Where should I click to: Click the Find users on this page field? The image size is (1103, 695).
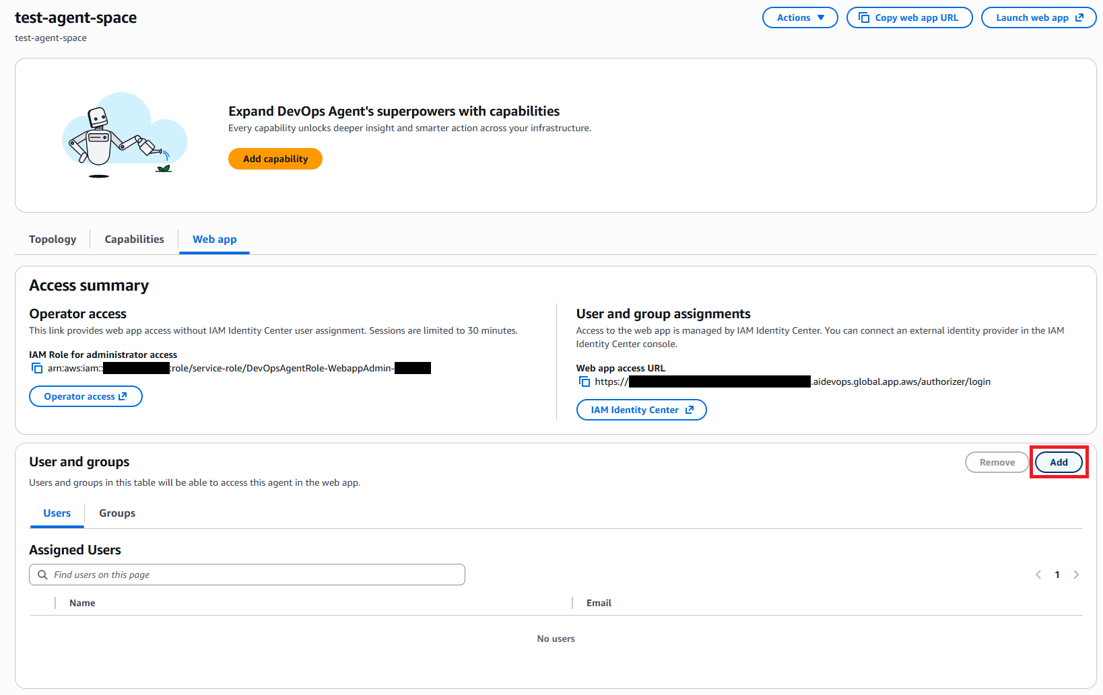pyautogui.click(x=246, y=575)
